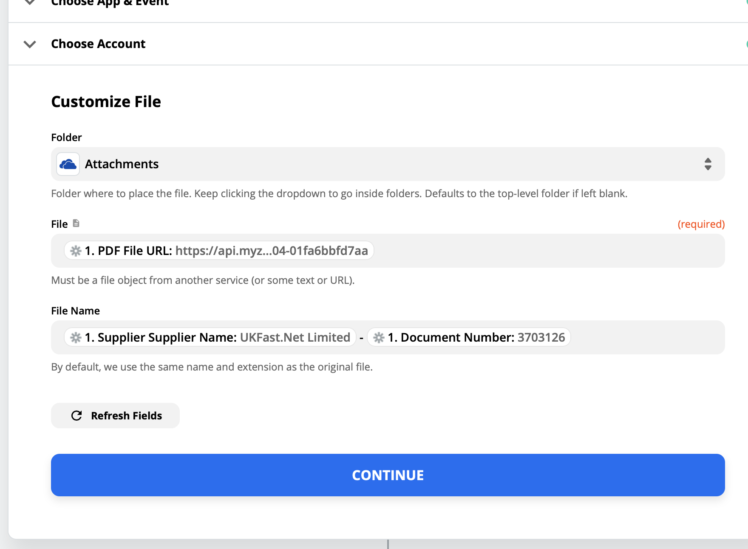Expand the Choose Account section chevron
748x549 pixels.
(x=30, y=44)
